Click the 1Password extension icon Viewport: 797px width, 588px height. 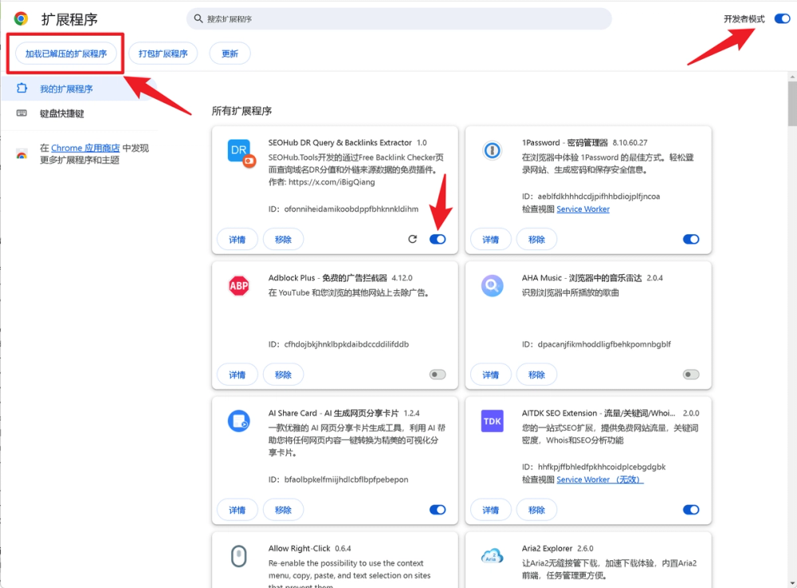492,151
